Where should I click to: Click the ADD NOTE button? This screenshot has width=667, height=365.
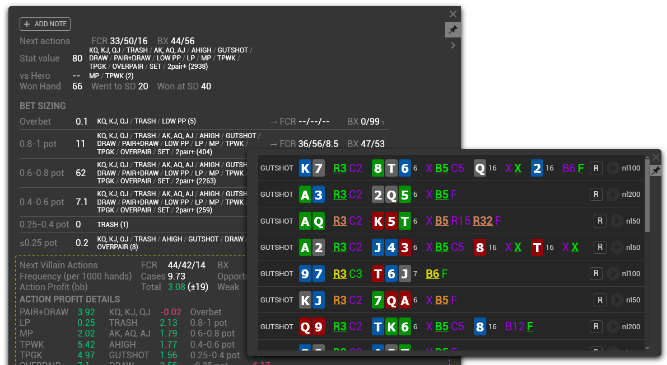45,24
